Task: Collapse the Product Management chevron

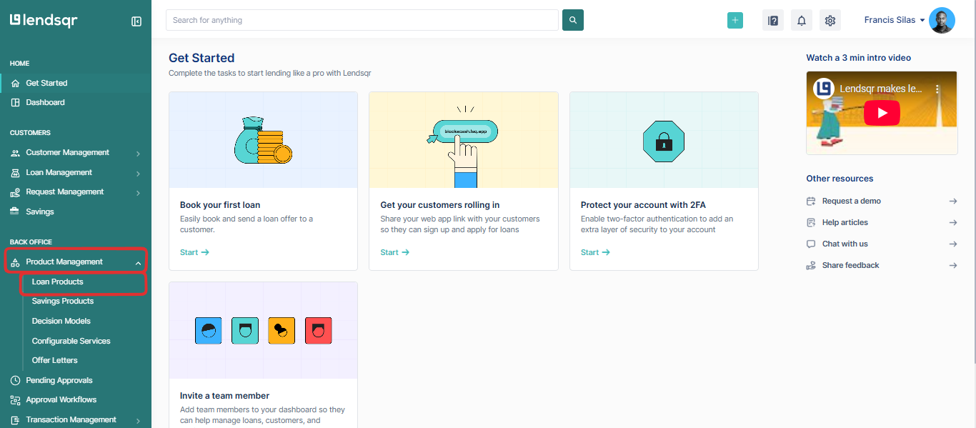Action: point(138,264)
